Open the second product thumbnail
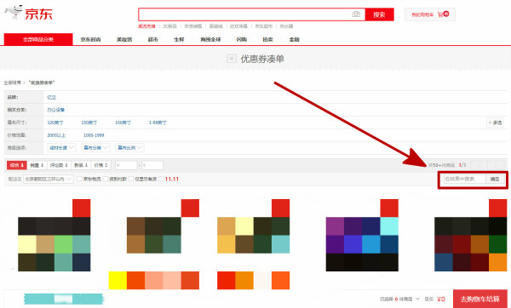The width and height of the screenshot is (511, 308). click(x=163, y=226)
